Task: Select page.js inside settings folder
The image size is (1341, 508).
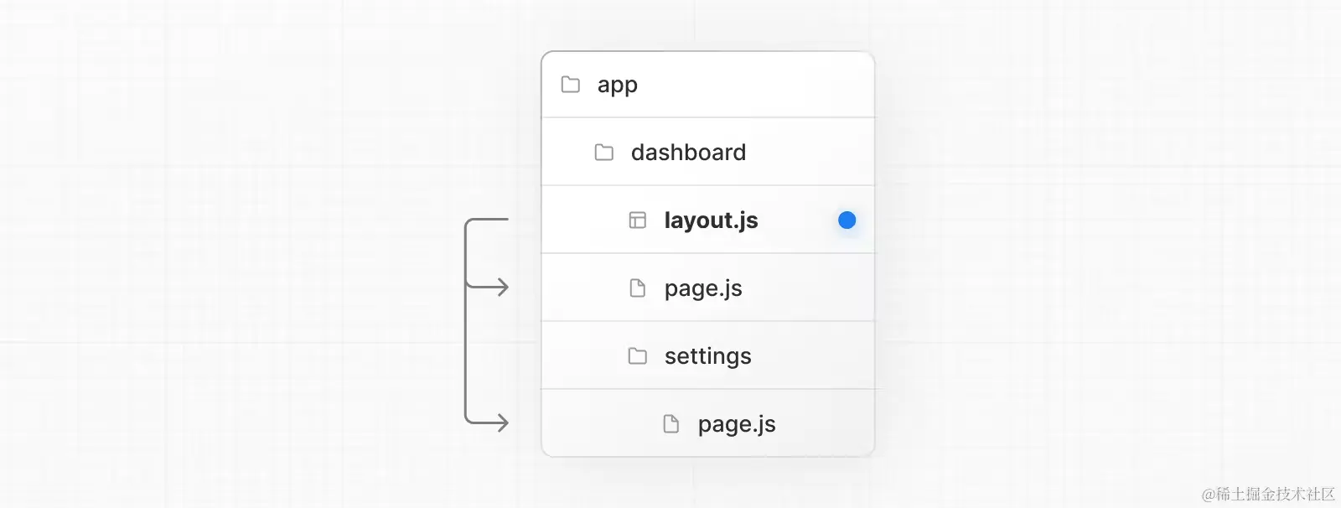Action: point(737,425)
